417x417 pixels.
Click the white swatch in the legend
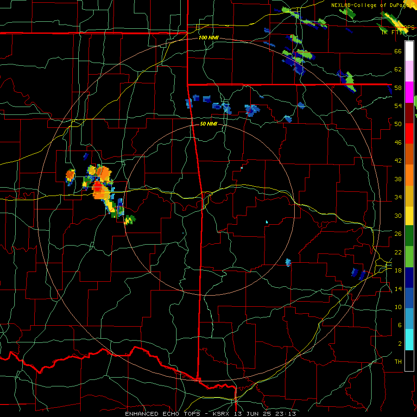[409, 51]
